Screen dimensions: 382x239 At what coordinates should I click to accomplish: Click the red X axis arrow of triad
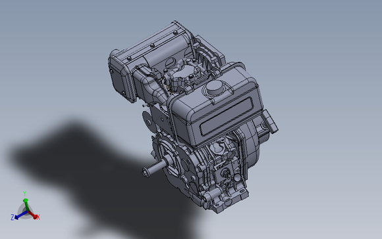pos(33,214)
